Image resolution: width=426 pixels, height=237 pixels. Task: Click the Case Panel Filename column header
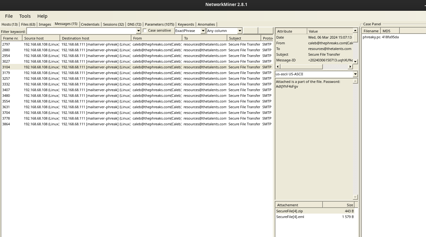coord(371,31)
